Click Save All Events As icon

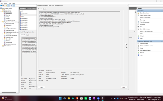138,29
